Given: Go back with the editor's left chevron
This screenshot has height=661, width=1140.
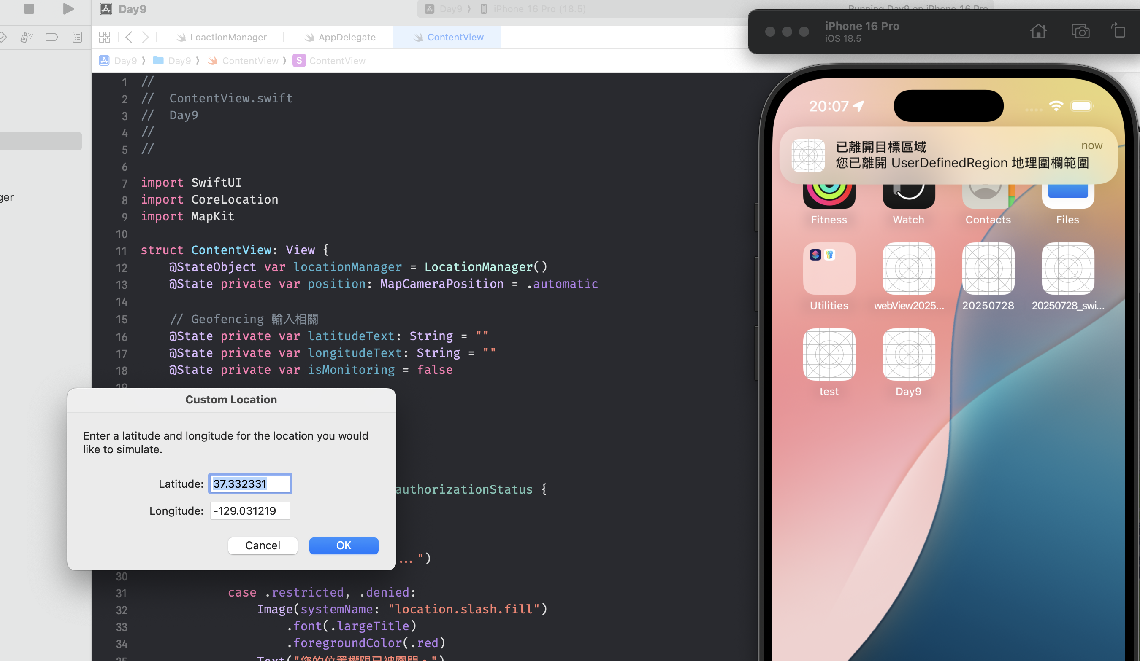Looking at the screenshot, I should (129, 37).
